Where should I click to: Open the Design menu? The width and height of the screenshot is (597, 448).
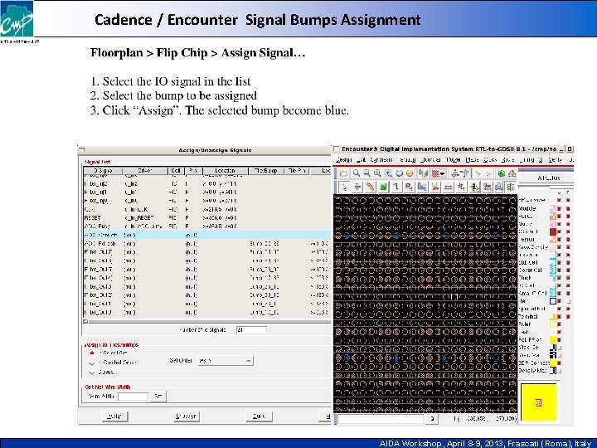click(344, 160)
